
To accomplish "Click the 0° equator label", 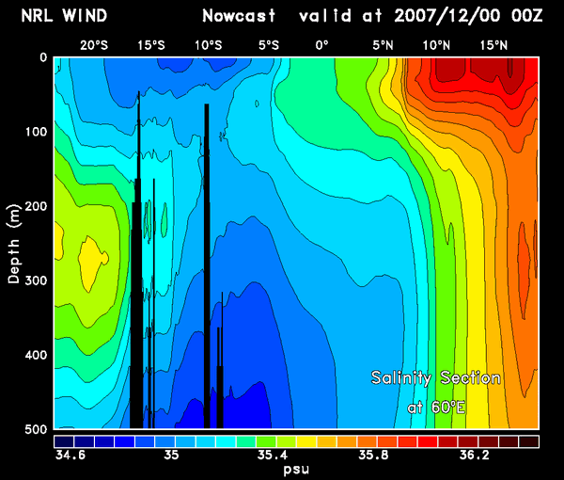I will click(x=321, y=45).
